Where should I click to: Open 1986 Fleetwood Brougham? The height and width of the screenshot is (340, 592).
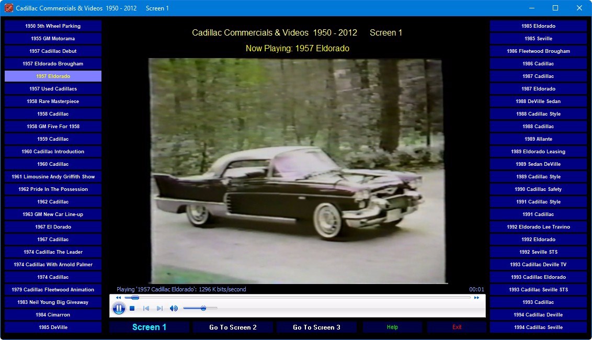coord(538,51)
